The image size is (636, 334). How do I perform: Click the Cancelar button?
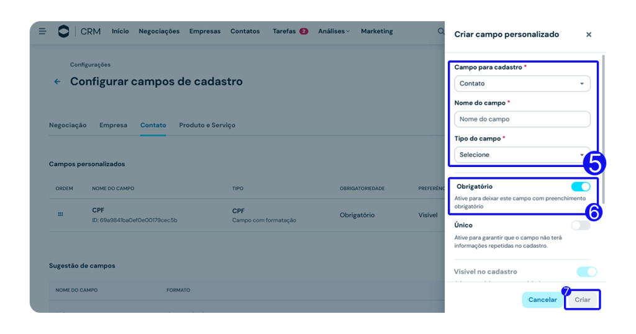coord(542,300)
